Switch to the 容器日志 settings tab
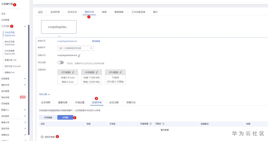The height and width of the screenshot is (141, 268). [131, 102]
